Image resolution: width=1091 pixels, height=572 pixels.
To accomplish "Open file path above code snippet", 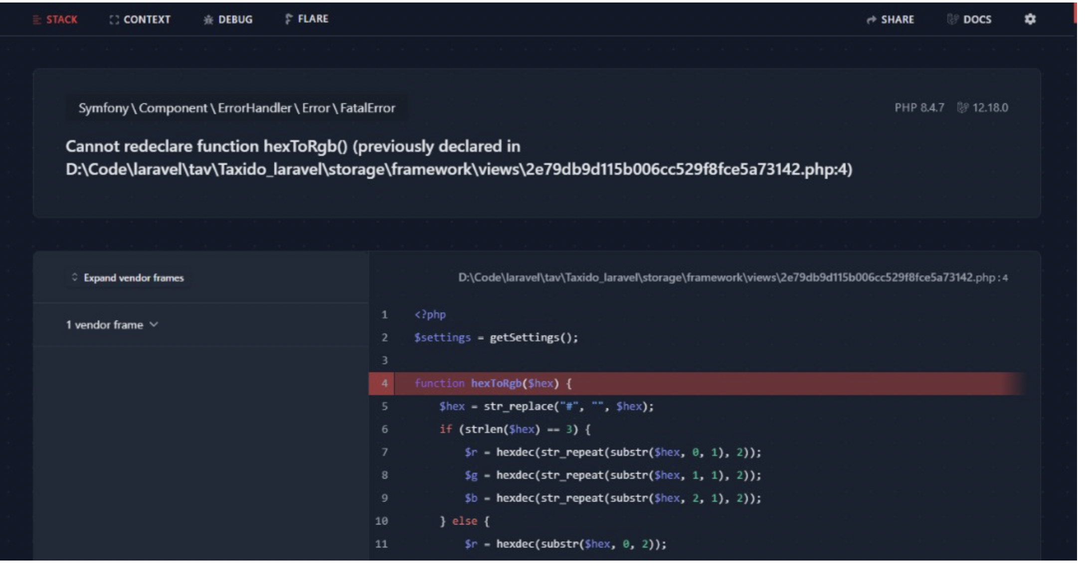I will tap(733, 278).
